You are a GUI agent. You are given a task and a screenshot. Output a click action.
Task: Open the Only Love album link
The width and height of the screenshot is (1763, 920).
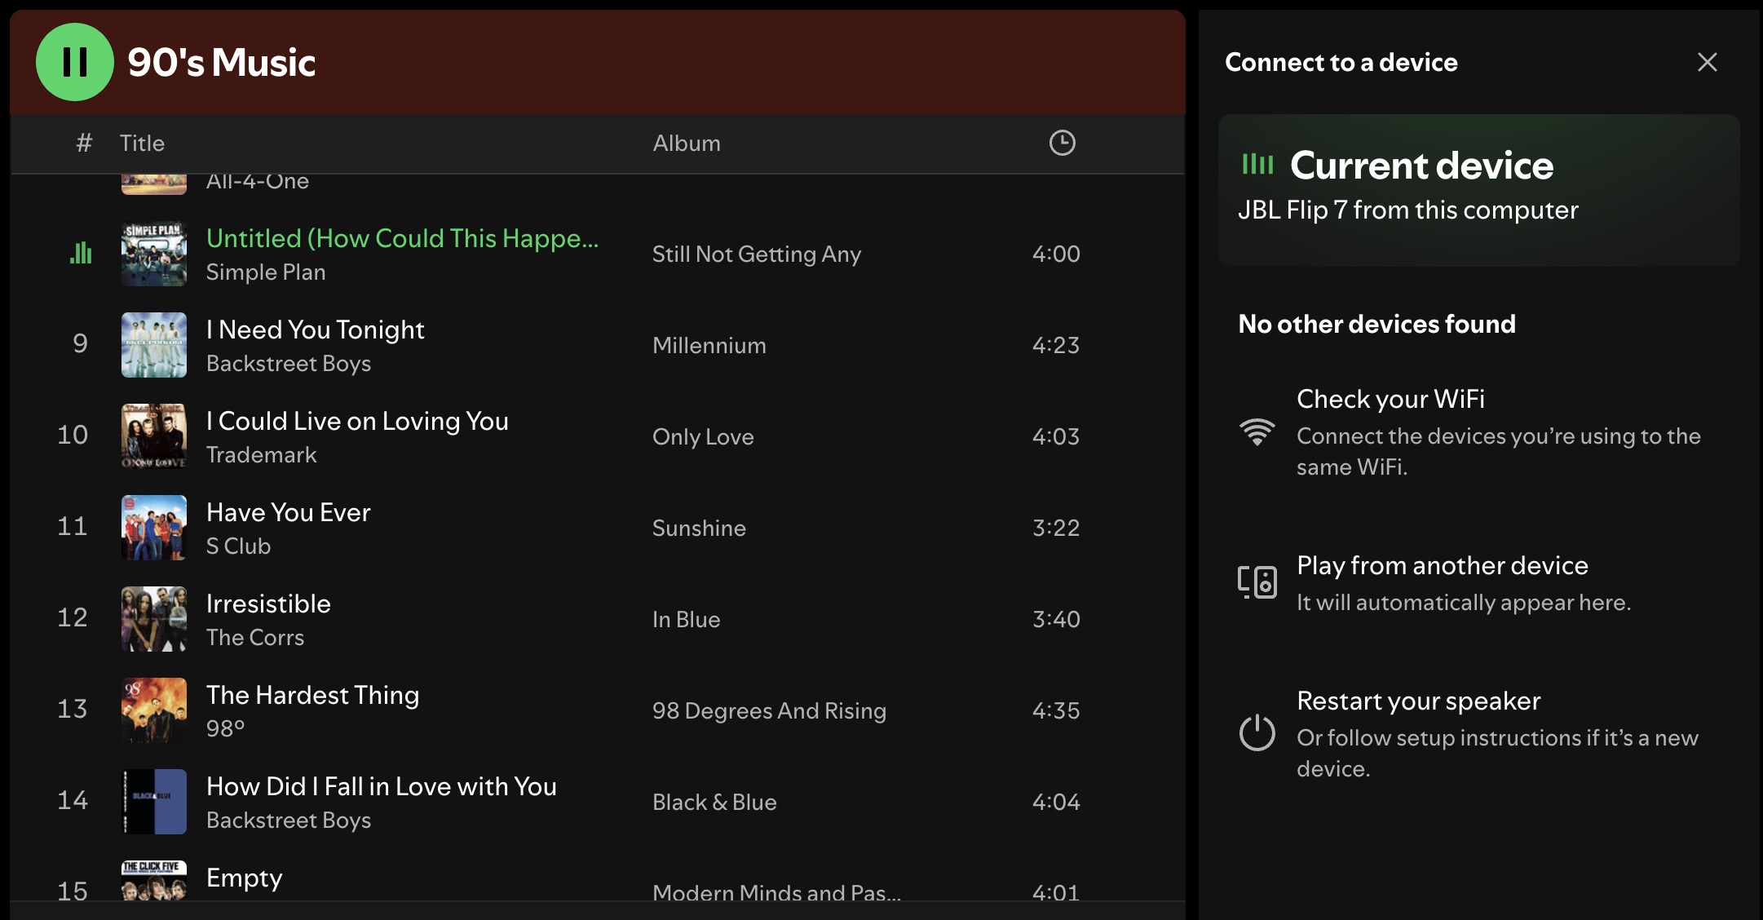pos(703,437)
